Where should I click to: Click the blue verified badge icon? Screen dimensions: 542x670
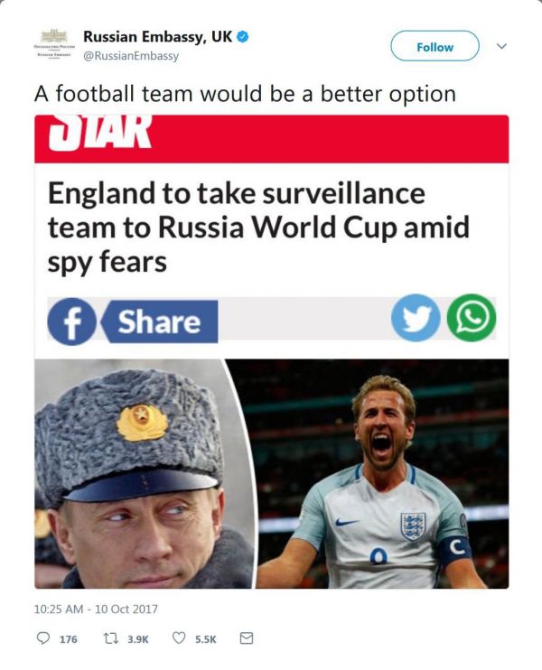pos(242,37)
